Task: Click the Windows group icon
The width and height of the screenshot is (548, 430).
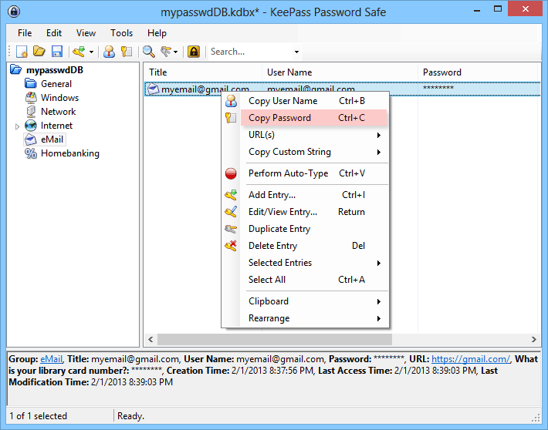Action: click(31, 98)
